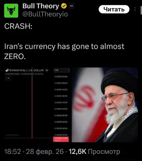Click the 12,6K Просмотр view count

[94, 151]
